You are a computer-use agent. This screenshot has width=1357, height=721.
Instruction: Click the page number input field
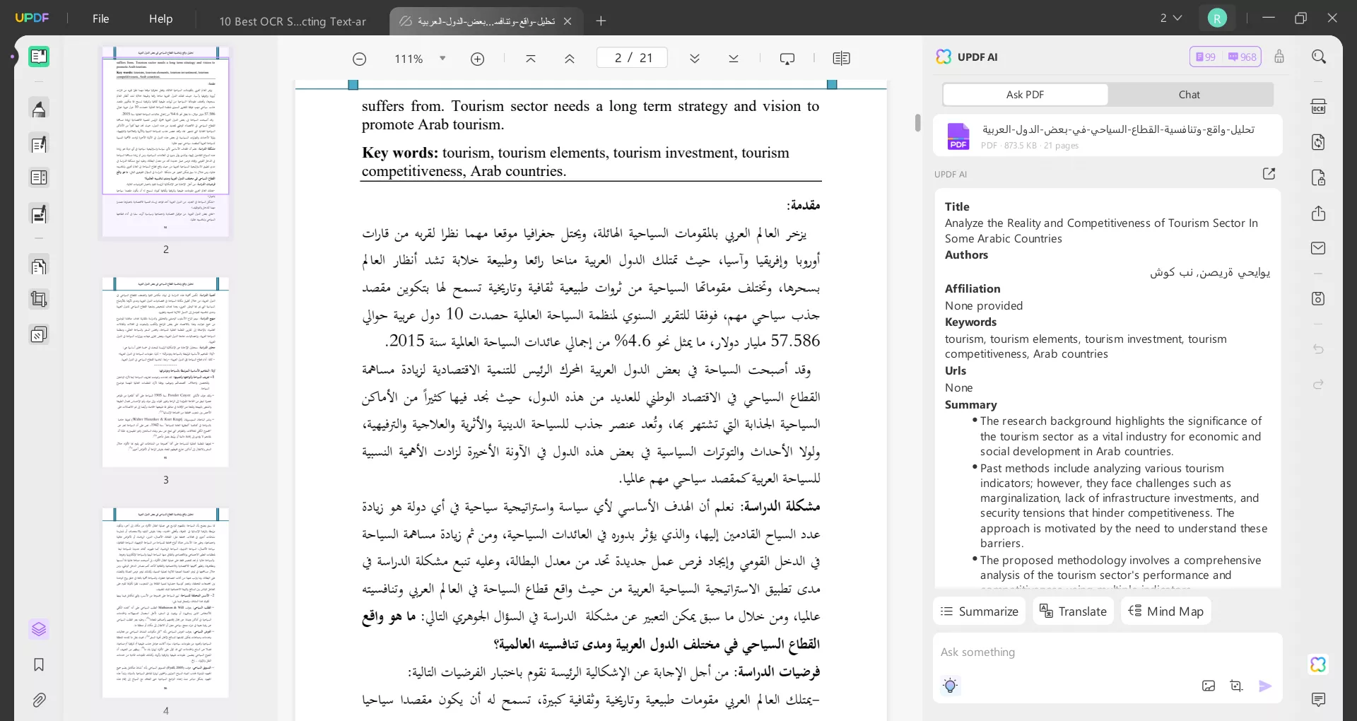tap(632, 58)
